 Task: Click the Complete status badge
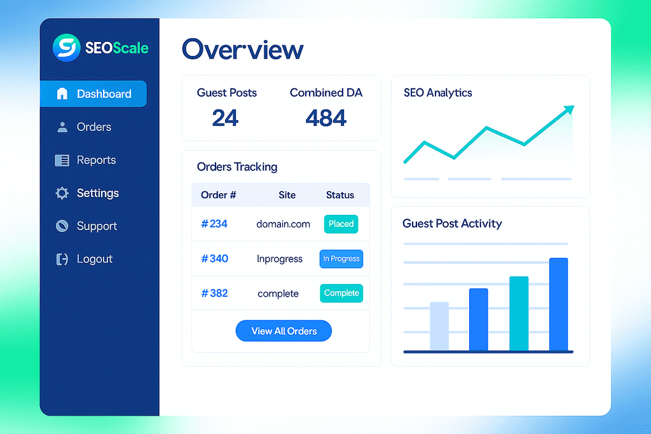[341, 293]
